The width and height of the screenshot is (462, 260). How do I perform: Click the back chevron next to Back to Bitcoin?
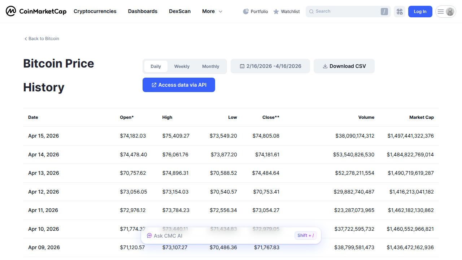click(25, 38)
